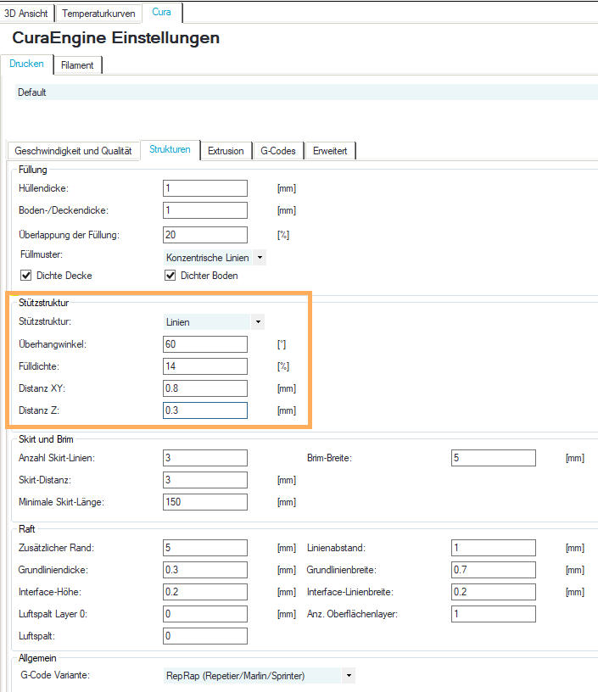Click the Überhangwinkel input field
The height and width of the screenshot is (692, 598).
(205, 344)
